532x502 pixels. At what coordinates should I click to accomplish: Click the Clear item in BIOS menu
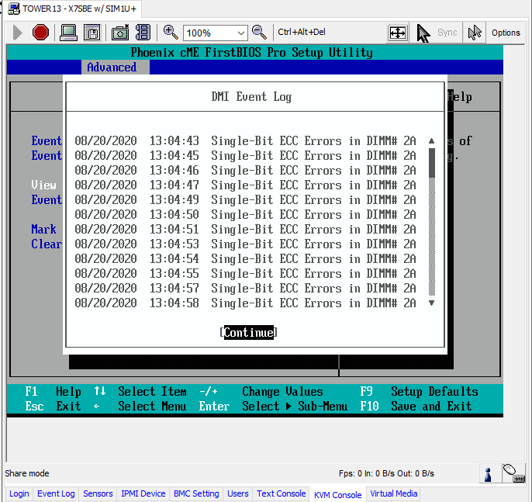(x=47, y=244)
